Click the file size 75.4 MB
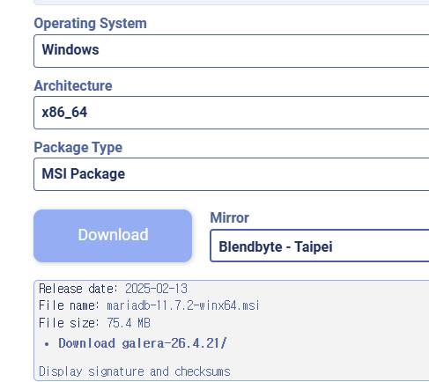Screen dimensions: 429x382 pos(129,323)
